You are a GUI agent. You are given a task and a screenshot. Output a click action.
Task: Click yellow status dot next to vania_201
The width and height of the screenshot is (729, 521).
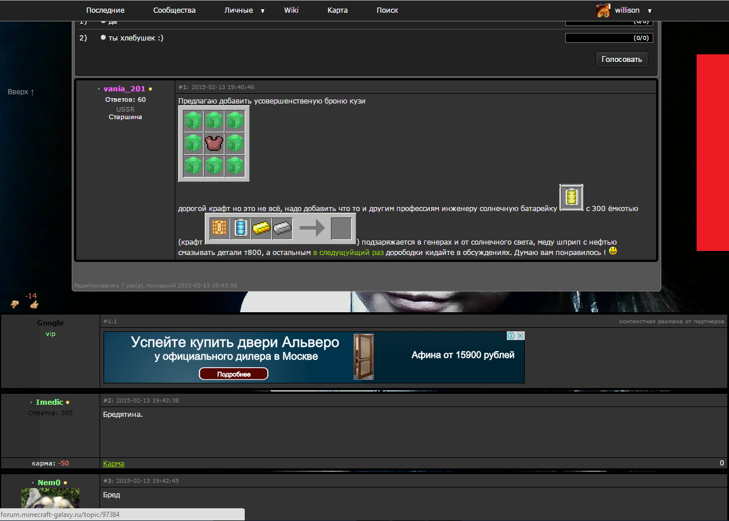tap(150, 89)
